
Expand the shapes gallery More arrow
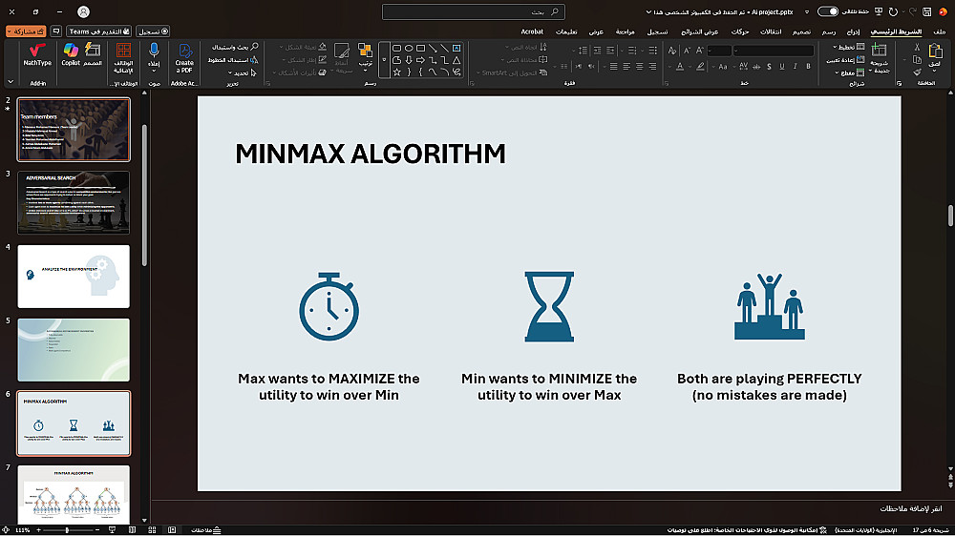(384, 60)
